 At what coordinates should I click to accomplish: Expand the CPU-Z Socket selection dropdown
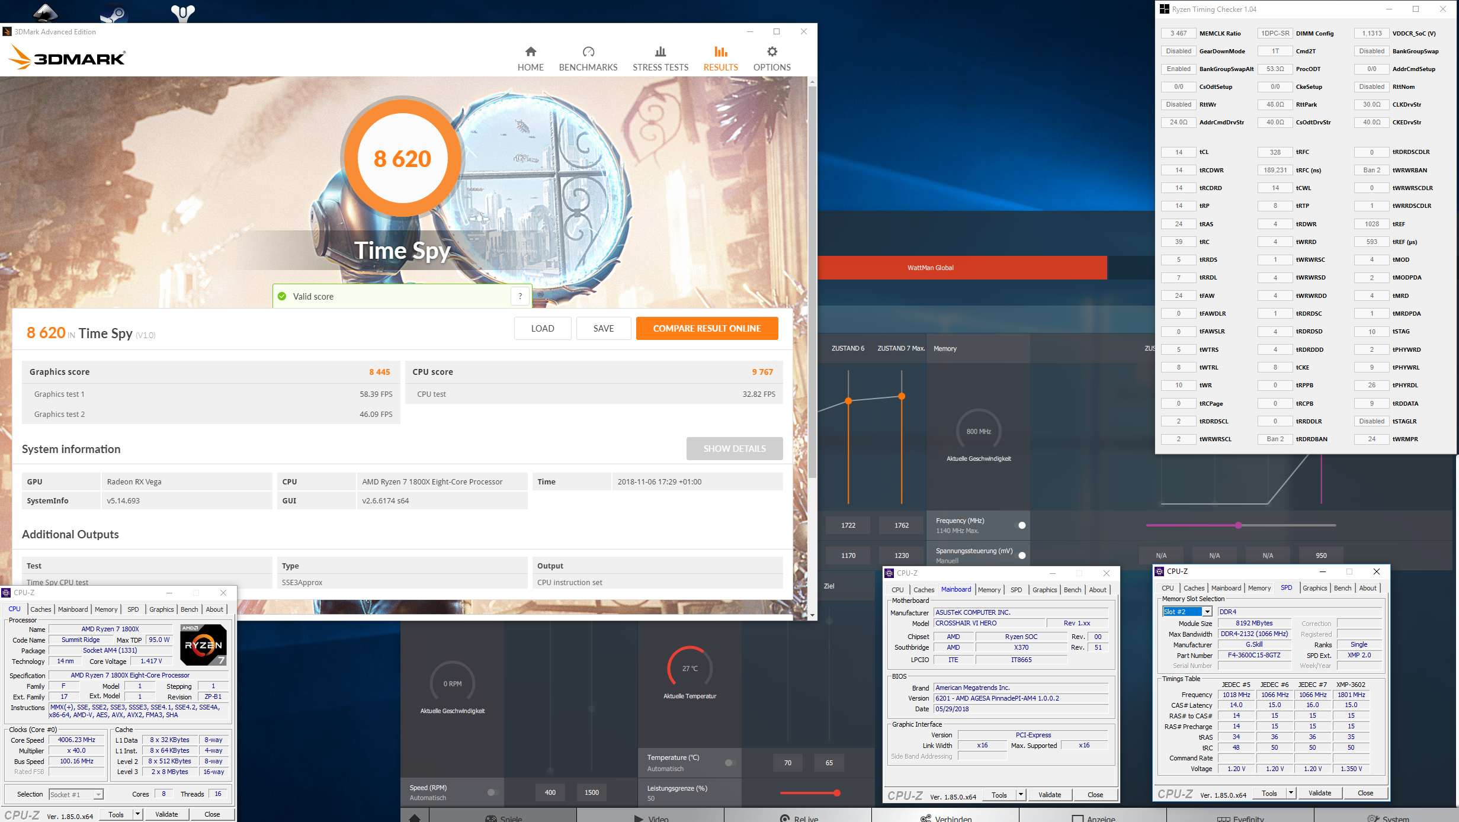98,795
